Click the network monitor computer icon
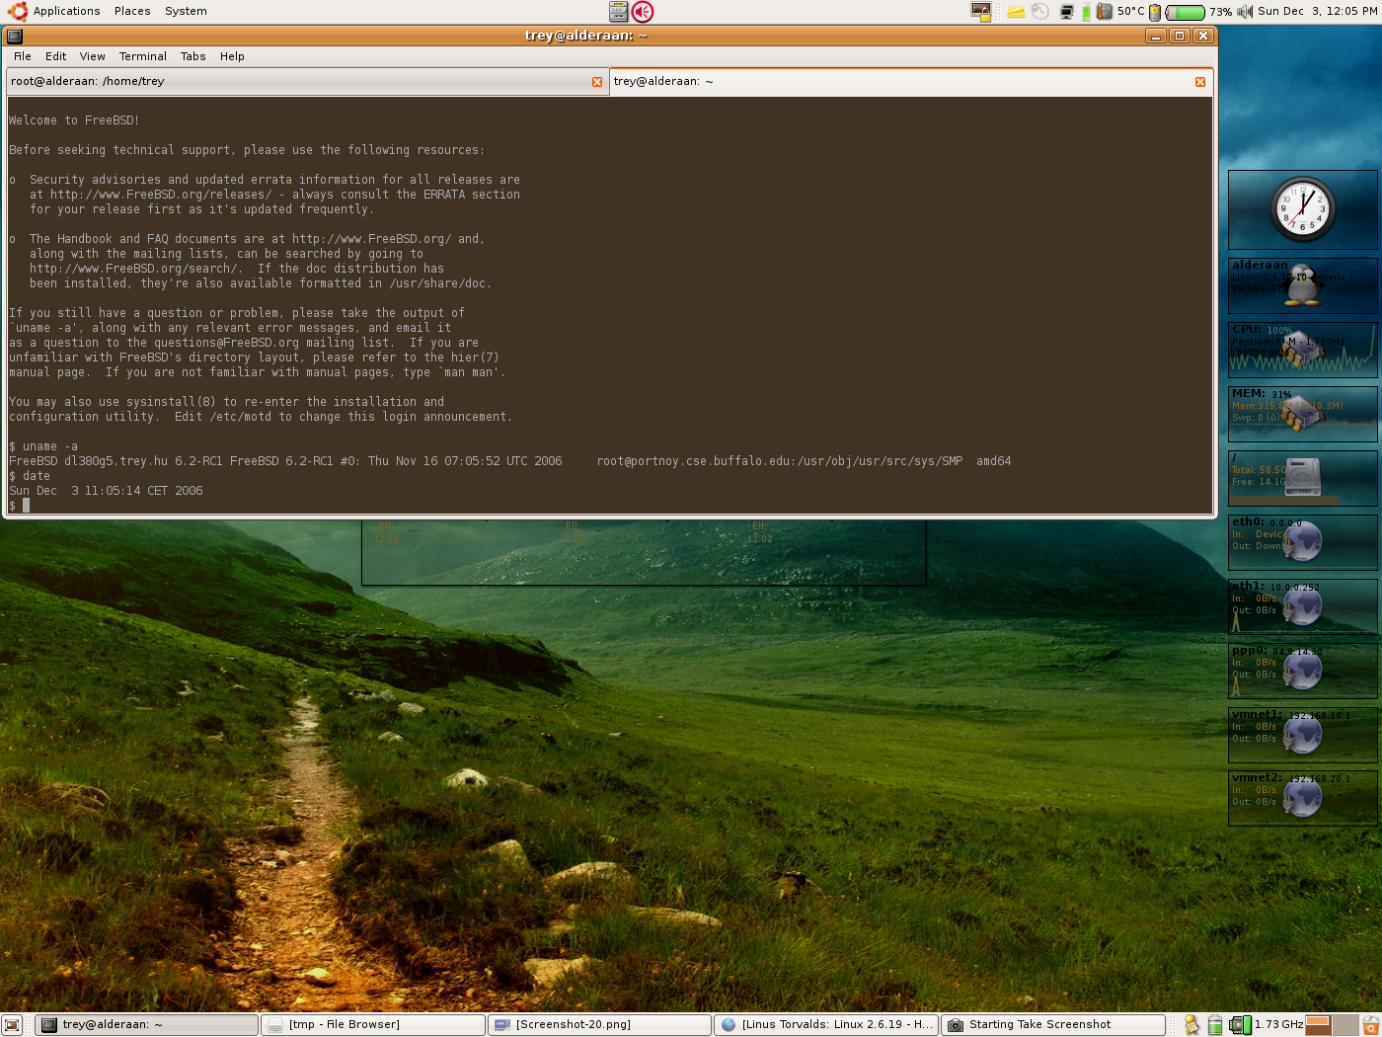This screenshot has width=1382, height=1037. pyautogui.click(x=1067, y=12)
